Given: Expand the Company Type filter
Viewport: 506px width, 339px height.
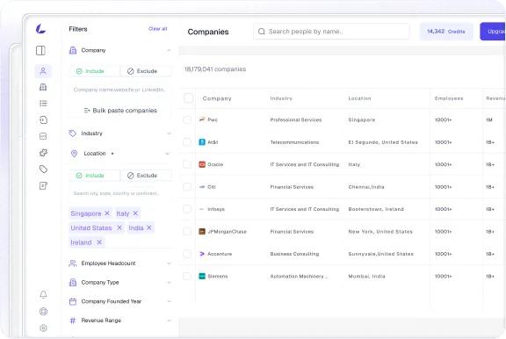Looking at the screenshot, I should pyautogui.click(x=169, y=282).
